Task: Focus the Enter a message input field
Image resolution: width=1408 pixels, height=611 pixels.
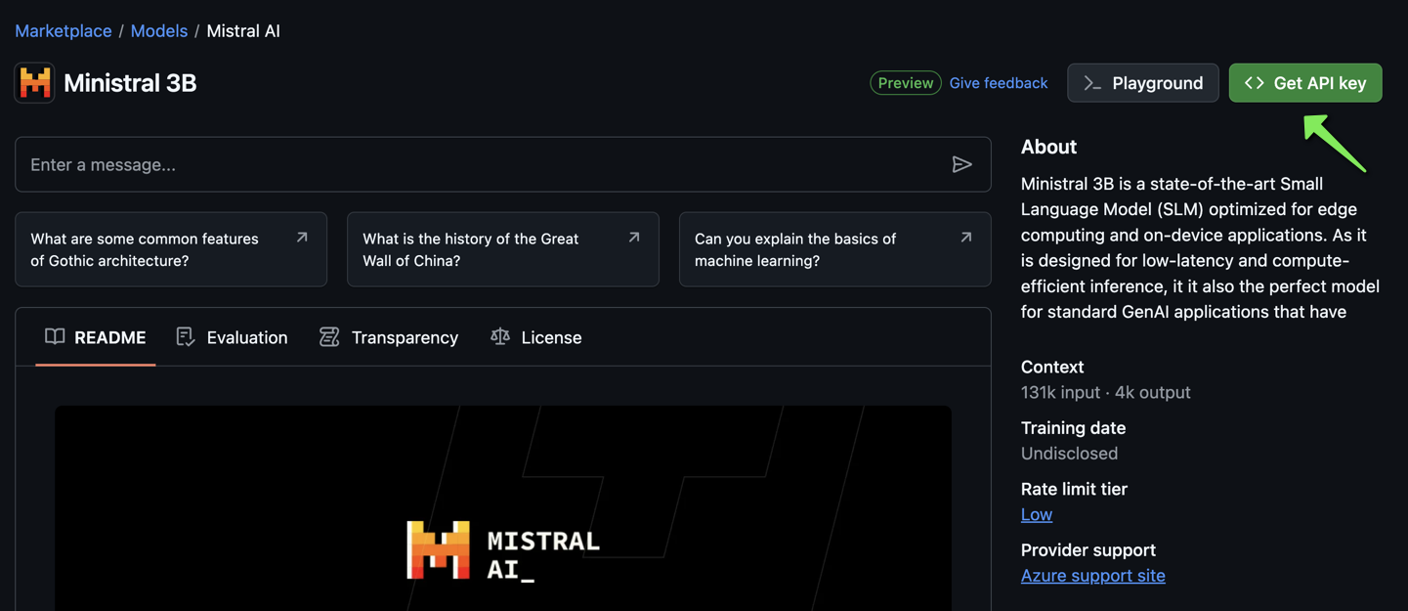Action: click(484, 164)
